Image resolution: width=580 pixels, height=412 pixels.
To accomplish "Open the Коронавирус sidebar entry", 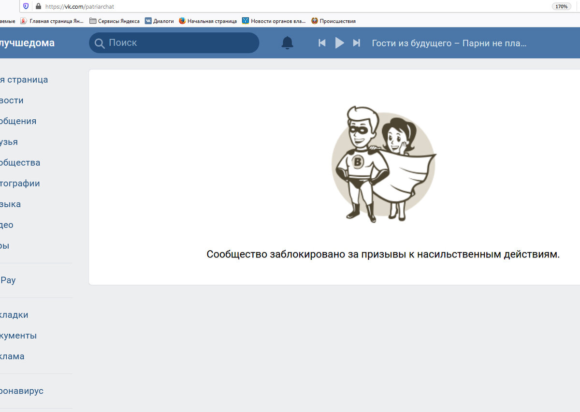I will point(21,391).
